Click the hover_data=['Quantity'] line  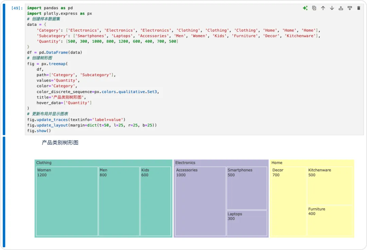(64, 103)
